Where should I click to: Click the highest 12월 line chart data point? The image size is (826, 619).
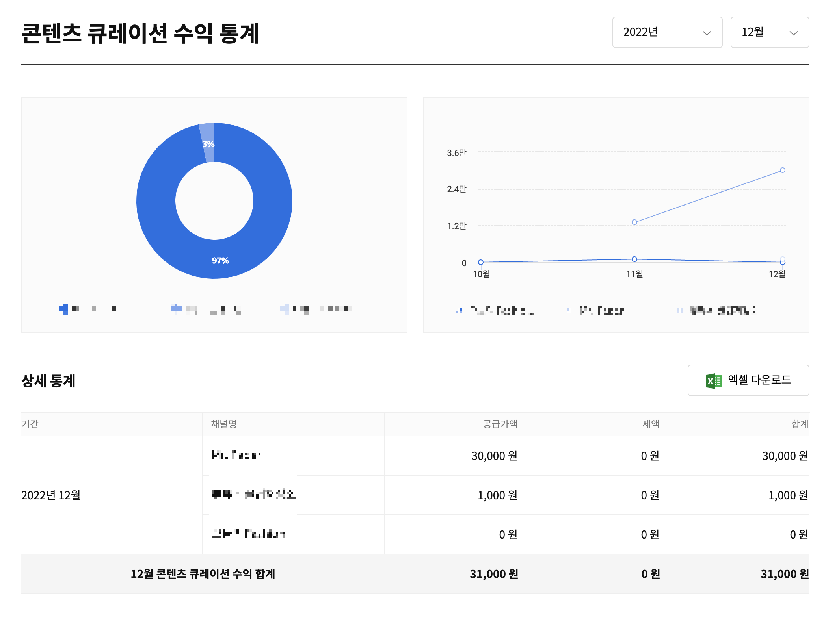point(782,170)
